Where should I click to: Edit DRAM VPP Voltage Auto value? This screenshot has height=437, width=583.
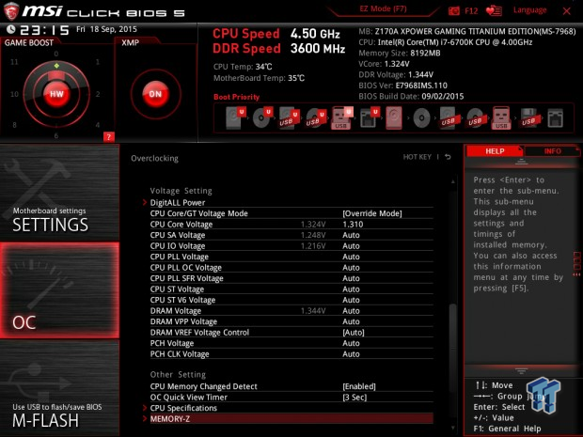pyautogui.click(x=351, y=321)
